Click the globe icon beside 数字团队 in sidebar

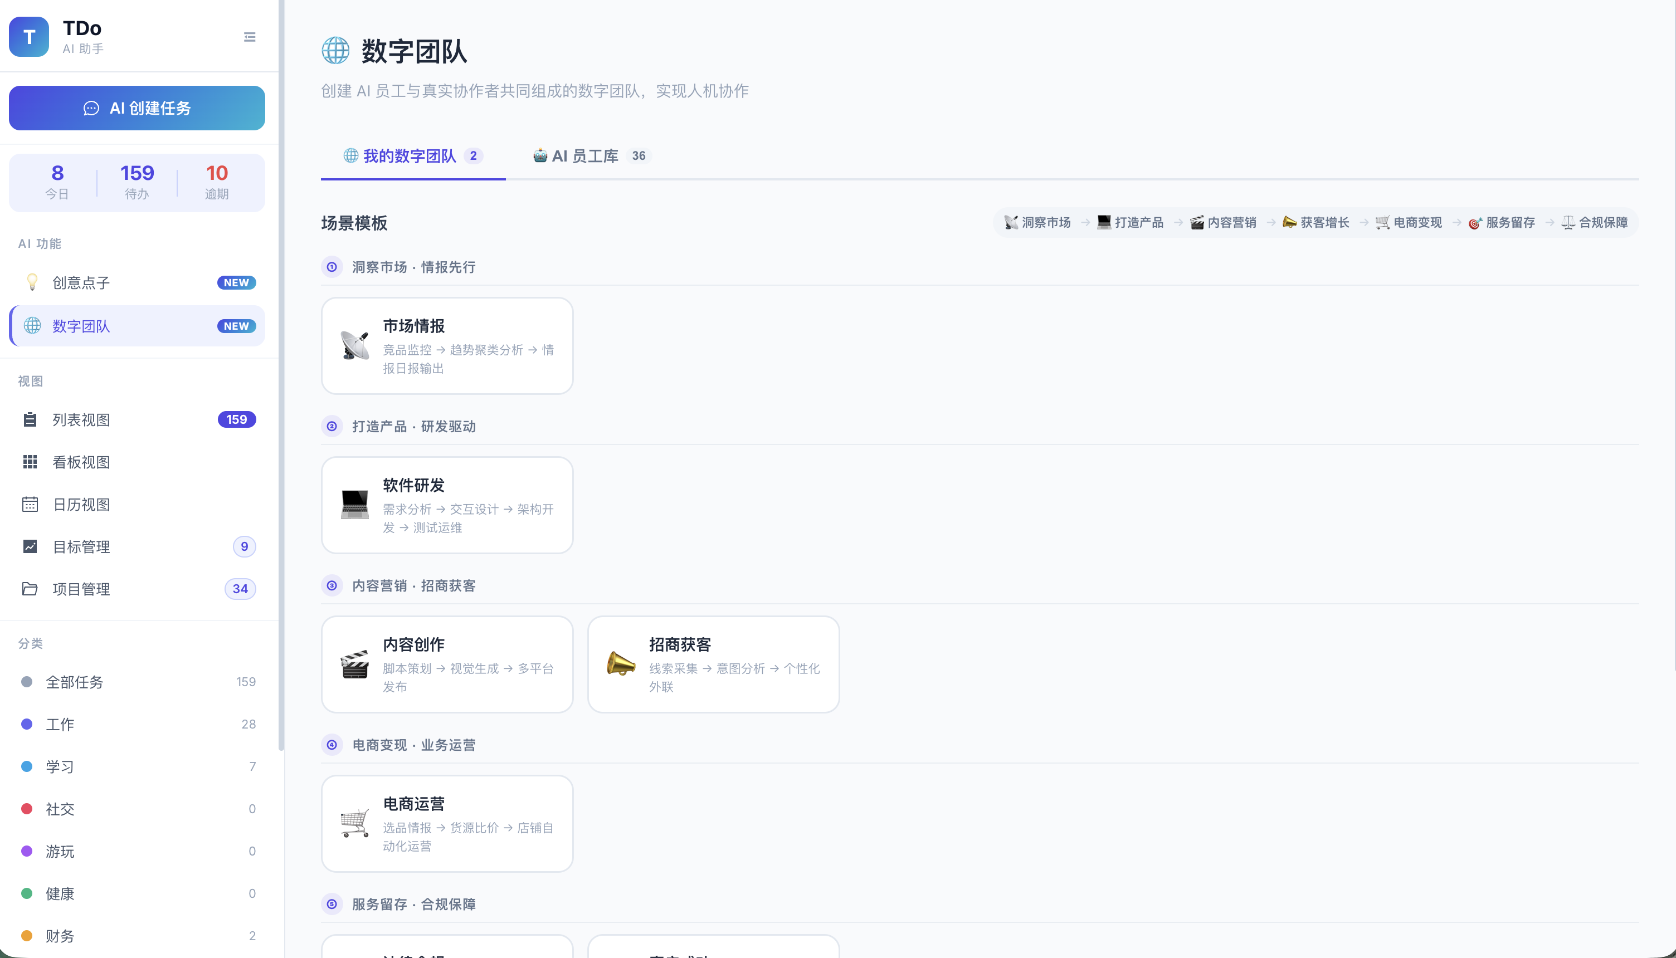(32, 326)
